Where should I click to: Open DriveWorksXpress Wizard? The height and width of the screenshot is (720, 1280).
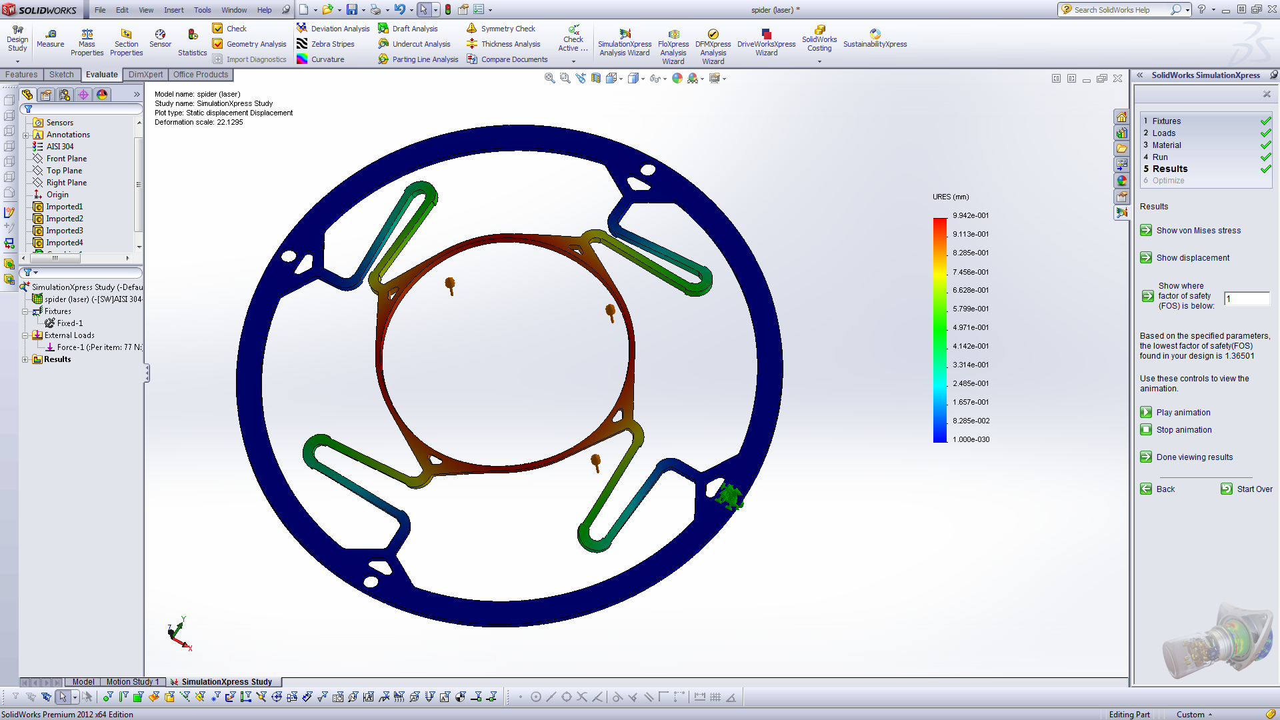tap(766, 43)
